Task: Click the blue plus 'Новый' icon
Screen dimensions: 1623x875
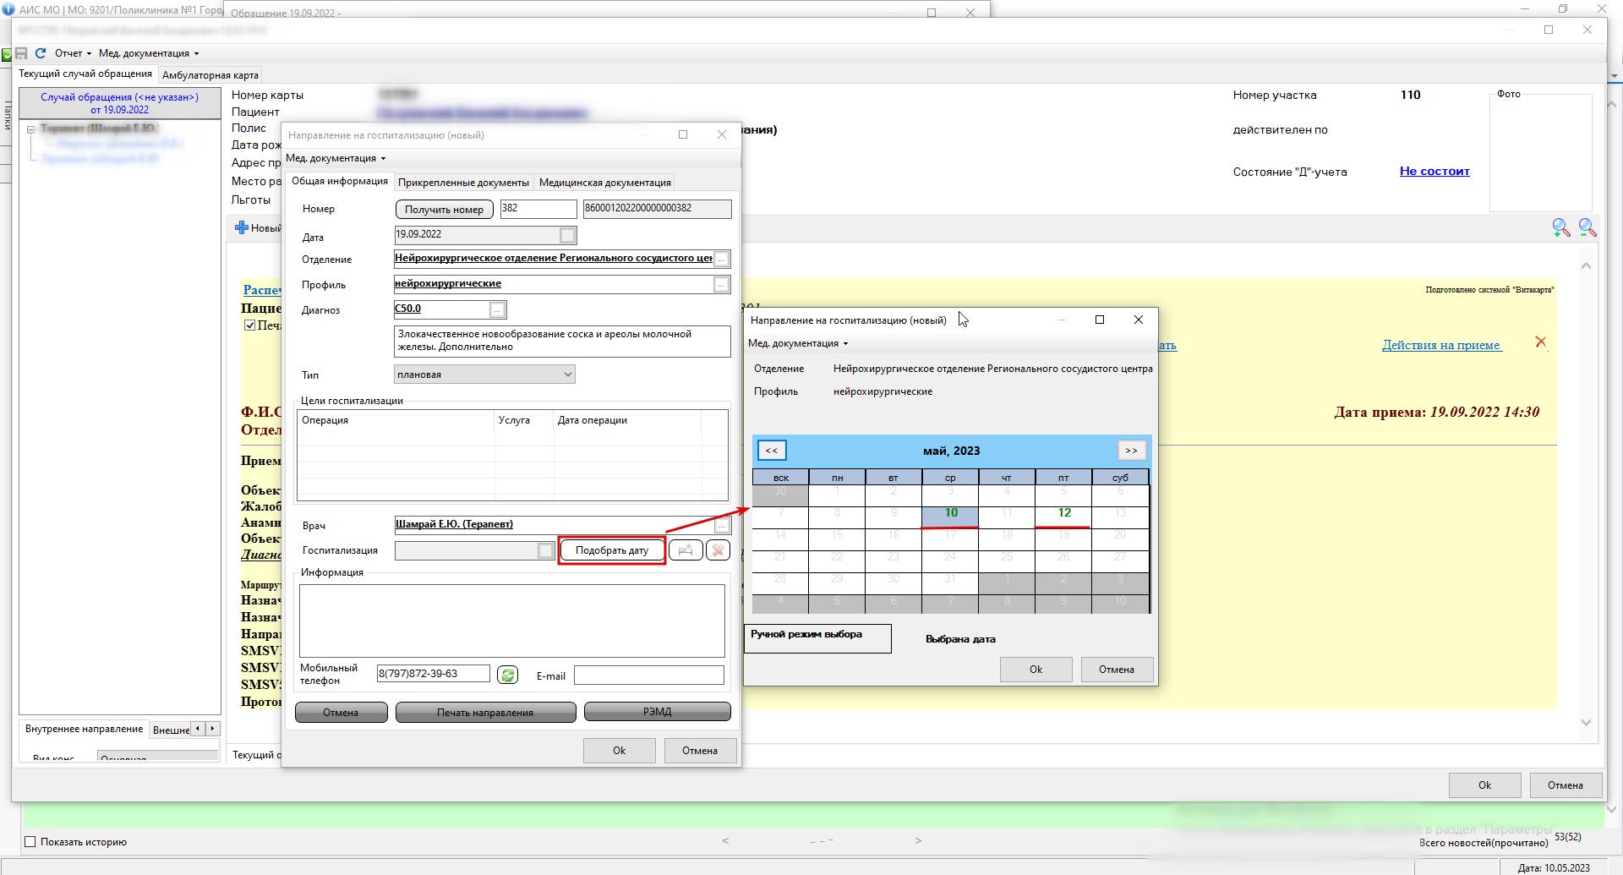Action: (242, 227)
